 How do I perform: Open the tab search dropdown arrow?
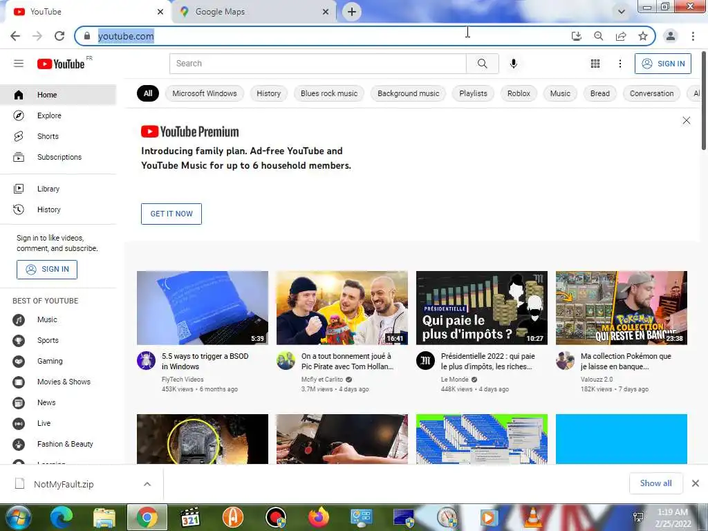[622, 12]
